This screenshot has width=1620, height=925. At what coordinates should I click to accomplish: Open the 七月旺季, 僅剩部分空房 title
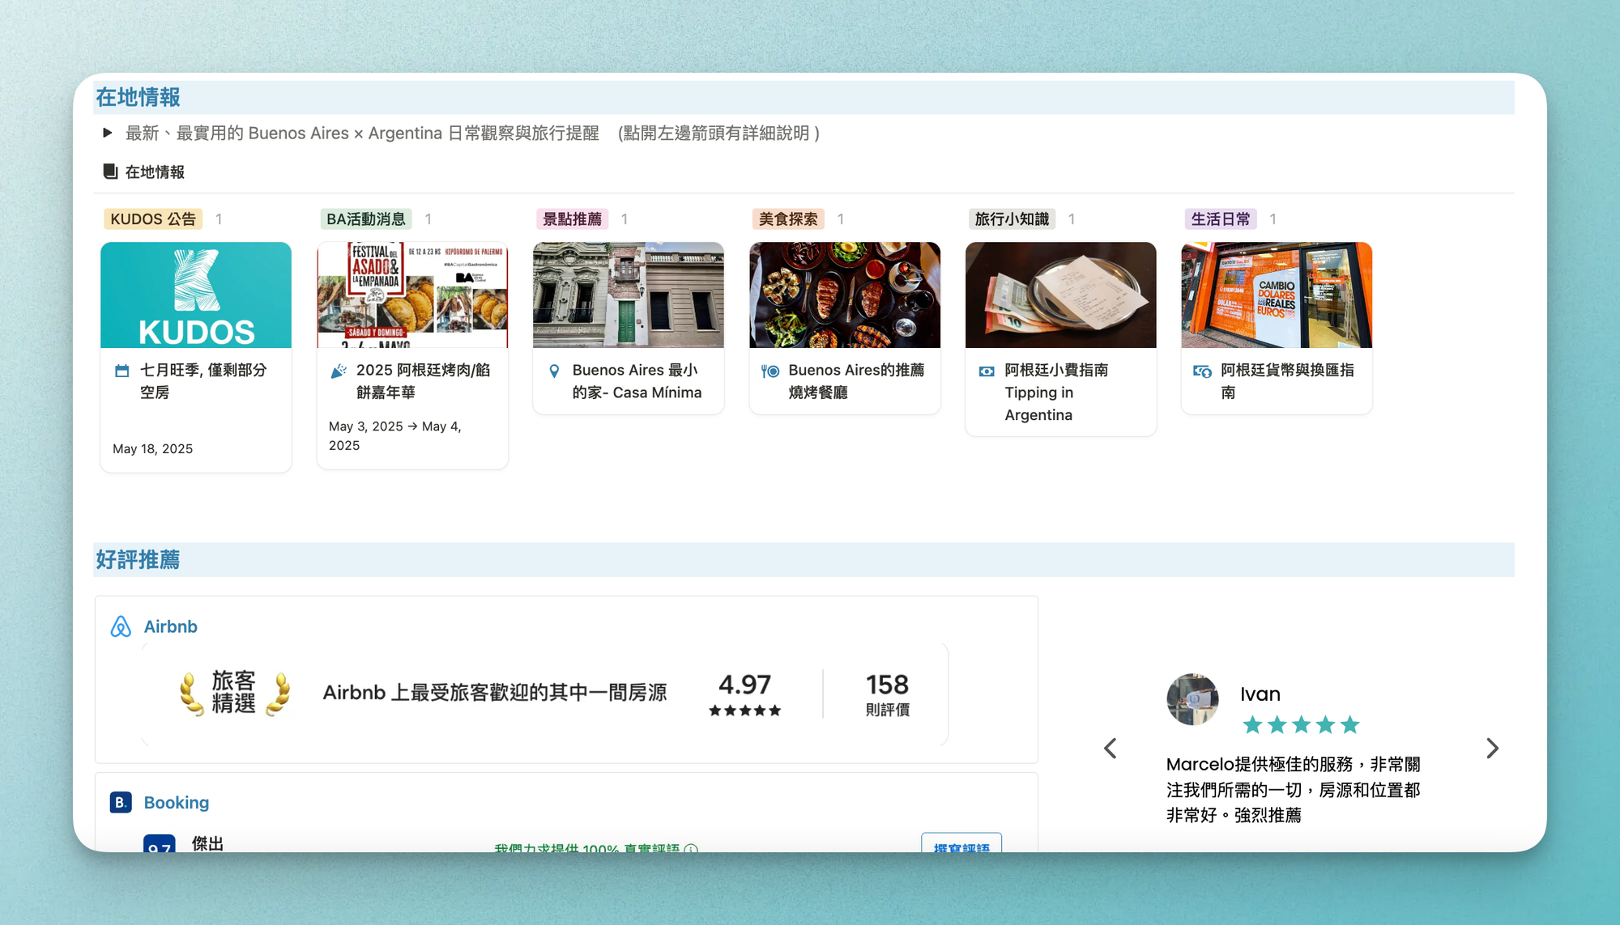pyautogui.click(x=203, y=381)
